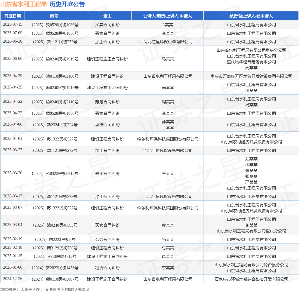Select the date cell 2025-03-17
Image resolution: width=299 pixels, height=292 pixels.
[x=13, y=196]
